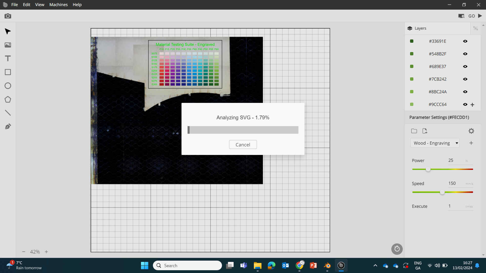Click the Layers panel stack icon
Viewport: 486px width, 273px height.
(x=410, y=28)
